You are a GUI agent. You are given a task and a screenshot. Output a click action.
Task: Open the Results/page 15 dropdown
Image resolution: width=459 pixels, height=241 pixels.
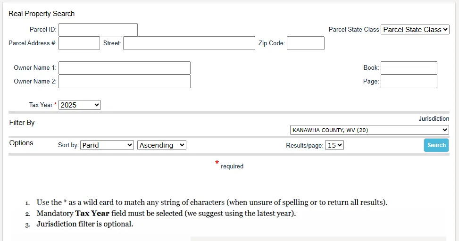[334, 145]
